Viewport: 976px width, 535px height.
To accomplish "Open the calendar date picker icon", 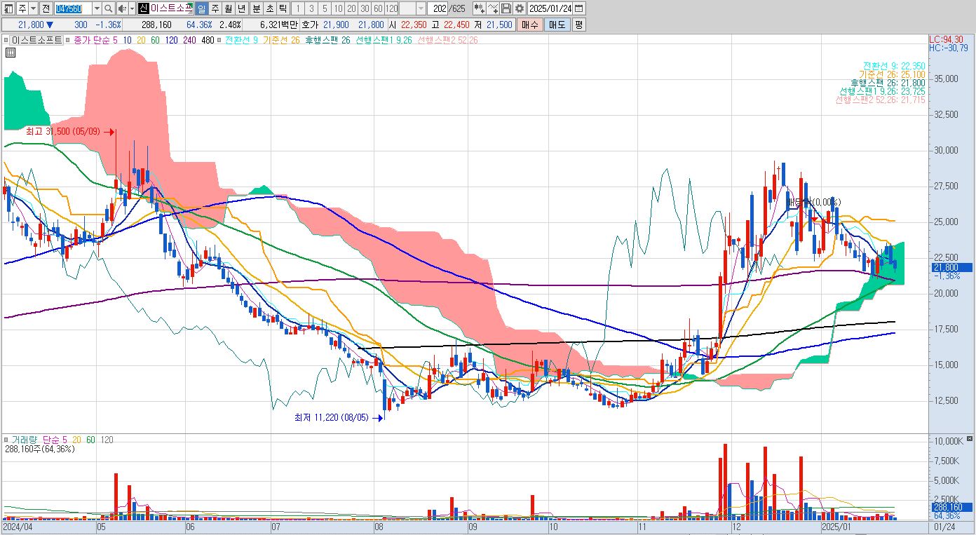I will (578, 8).
